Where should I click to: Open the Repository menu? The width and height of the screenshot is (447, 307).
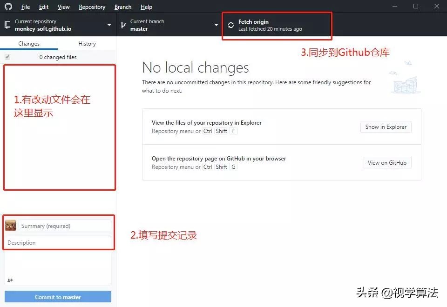pos(92,7)
